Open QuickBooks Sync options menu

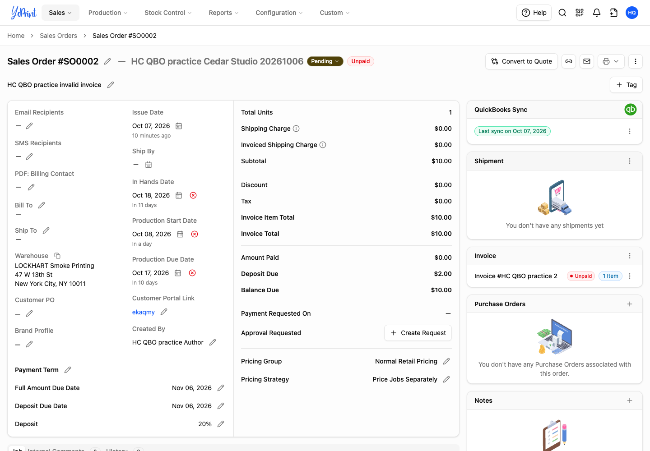[x=630, y=131]
